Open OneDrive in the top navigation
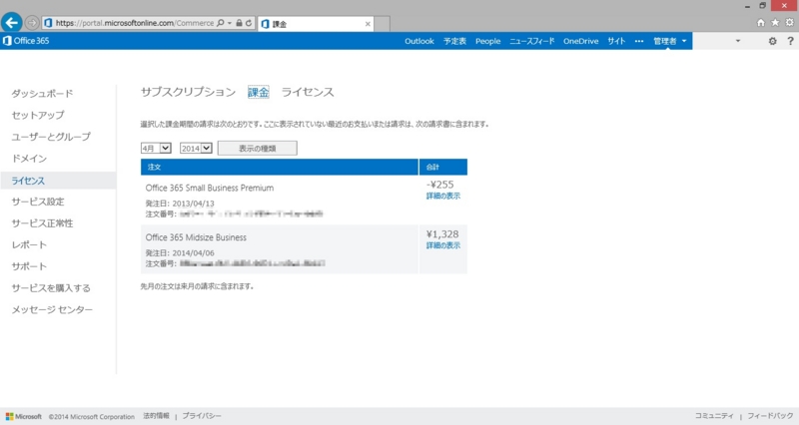The width and height of the screenshot is (799, 425). coord(581,41)
